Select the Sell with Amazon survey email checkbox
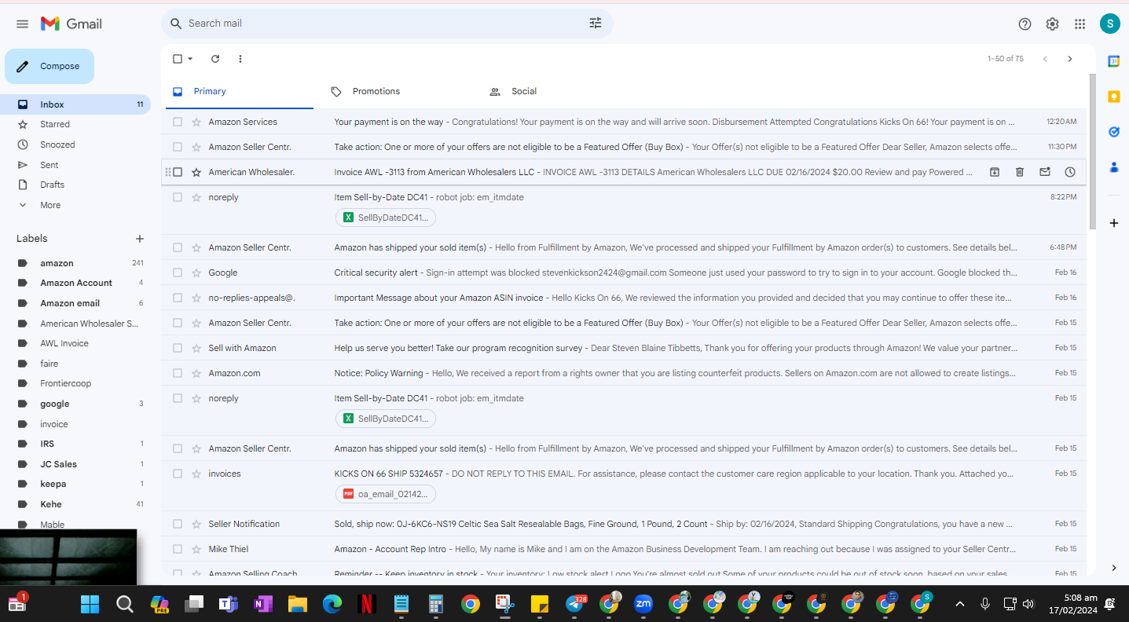Viewport: 1129px width, 622px height. [x=178, y=348]
